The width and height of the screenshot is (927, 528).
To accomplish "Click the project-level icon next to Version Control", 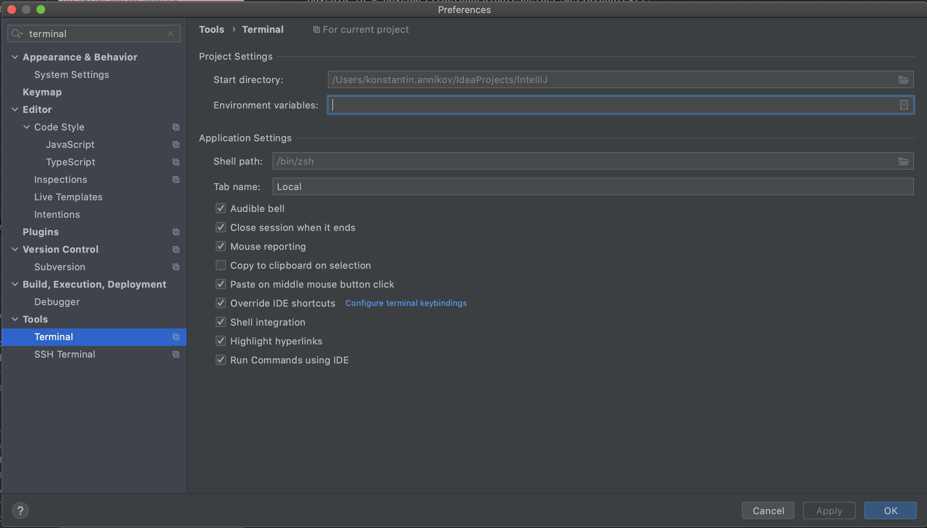I will [176, 249].
